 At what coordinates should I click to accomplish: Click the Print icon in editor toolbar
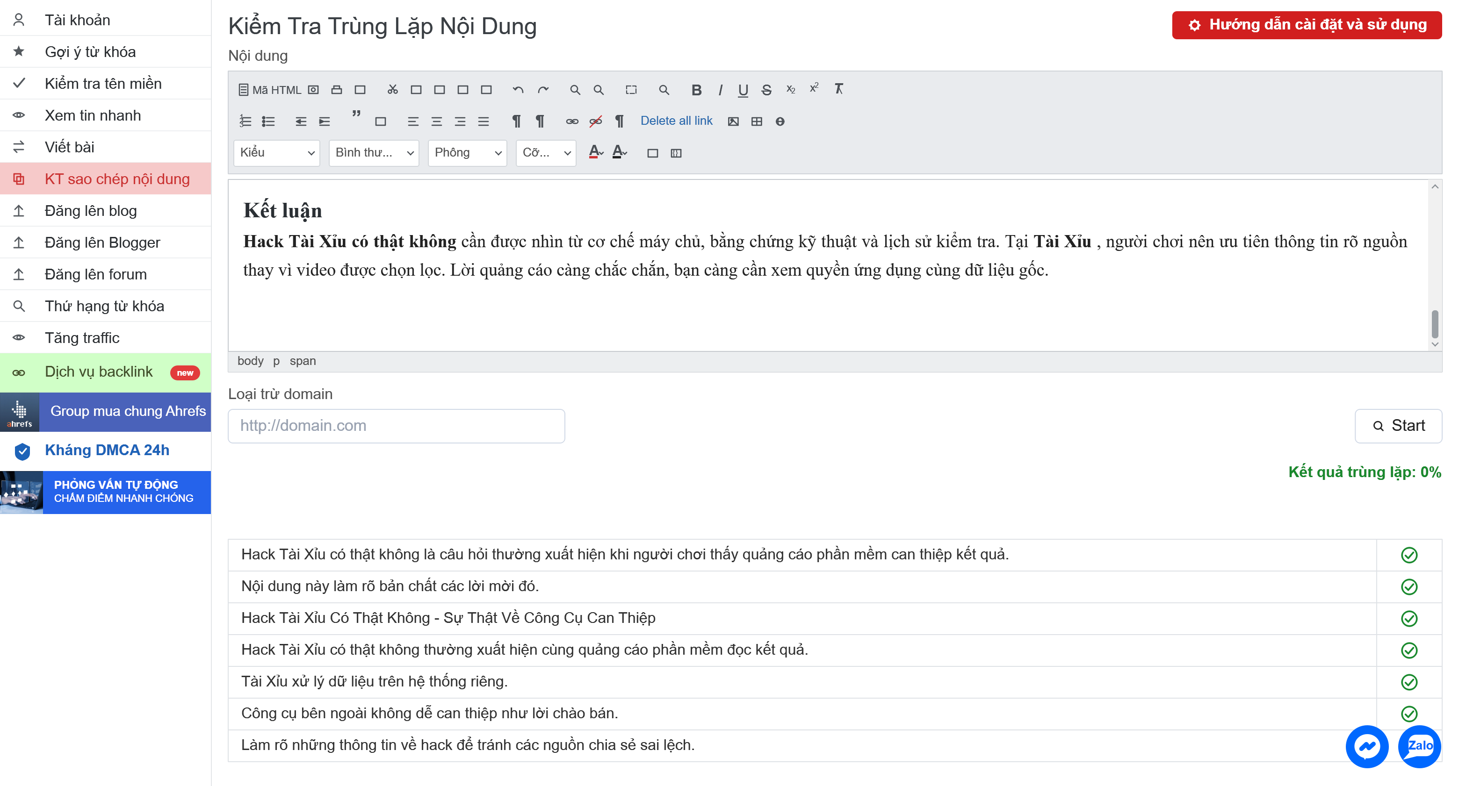336,90
